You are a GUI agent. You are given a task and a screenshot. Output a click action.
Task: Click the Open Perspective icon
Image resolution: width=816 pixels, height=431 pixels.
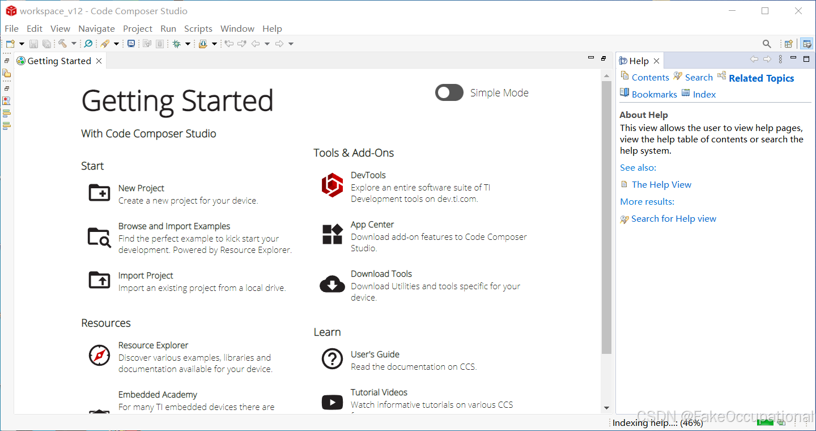[x=788, y=44]
